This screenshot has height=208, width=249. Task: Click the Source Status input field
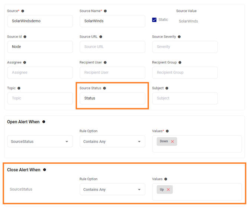tap(112, 98)
